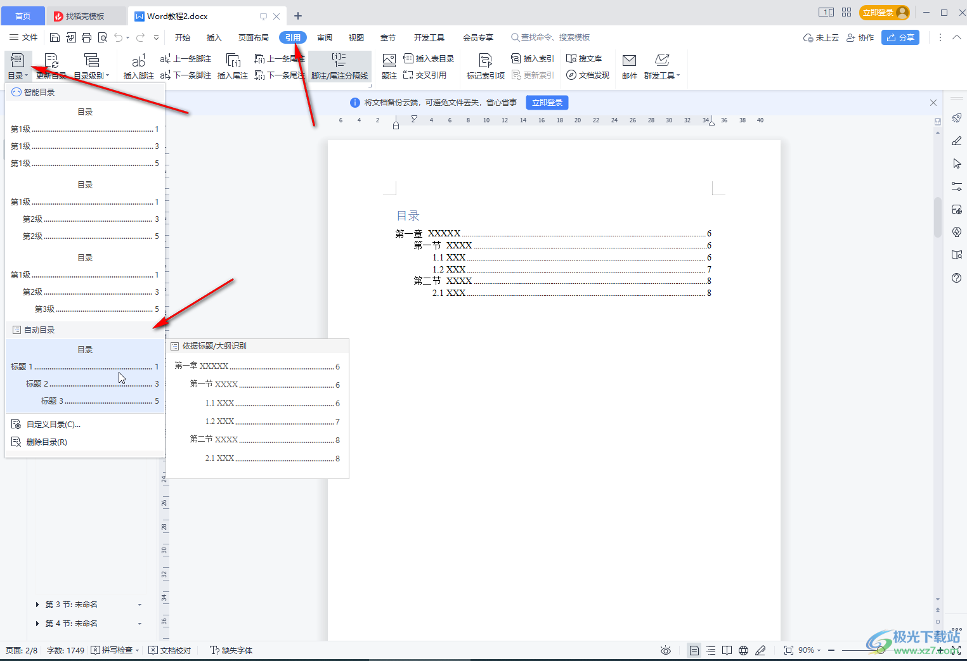Screen dimensions: 967x661
Task: Click the Mark Index Entry icon
Action: pos(485,61)
